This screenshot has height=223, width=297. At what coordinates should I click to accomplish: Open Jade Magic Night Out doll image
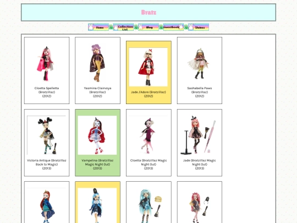click(199, 135)
